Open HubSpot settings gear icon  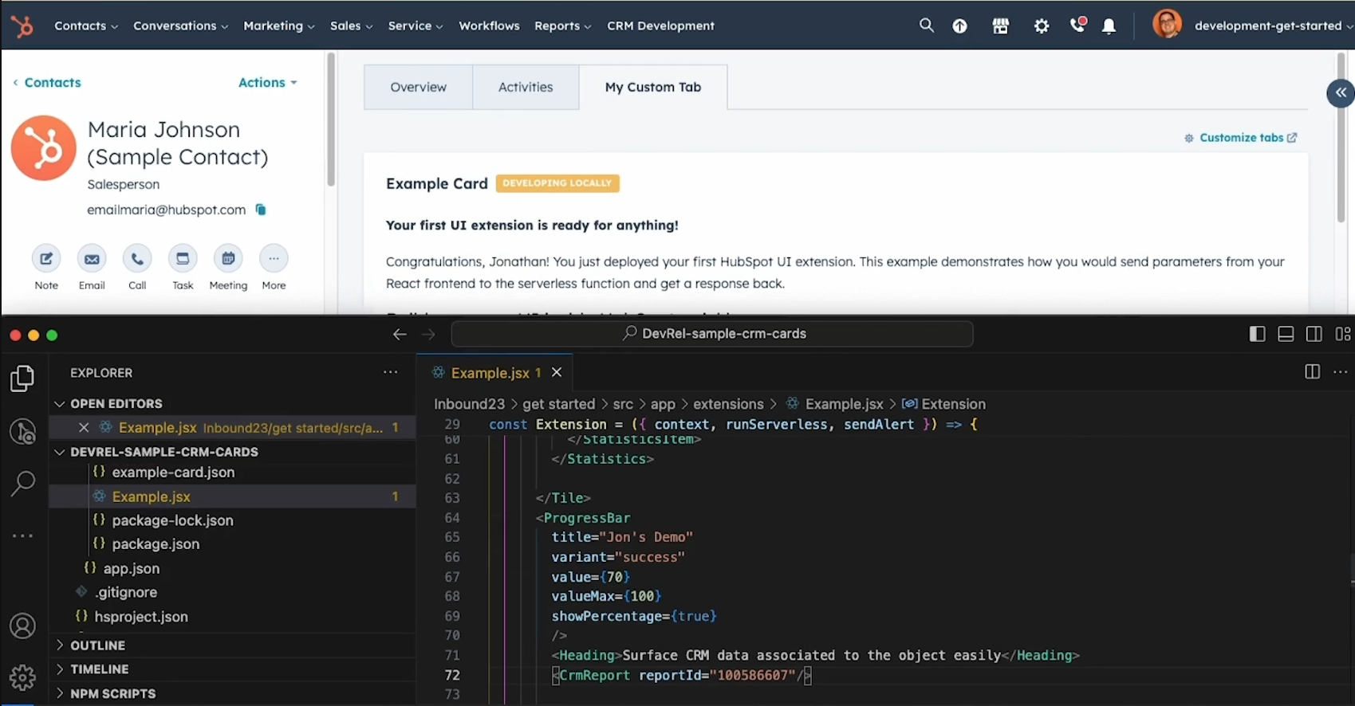point(1042,26)
